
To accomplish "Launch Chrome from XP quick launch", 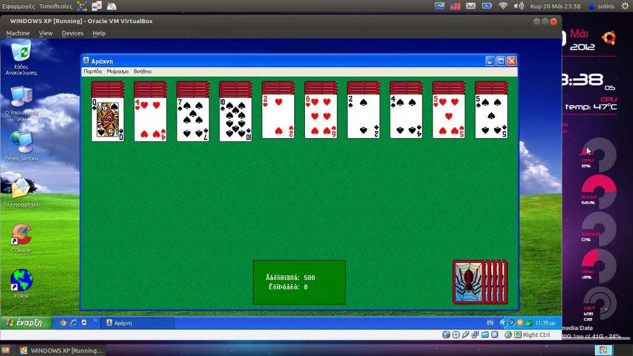I will click(63, 323).
